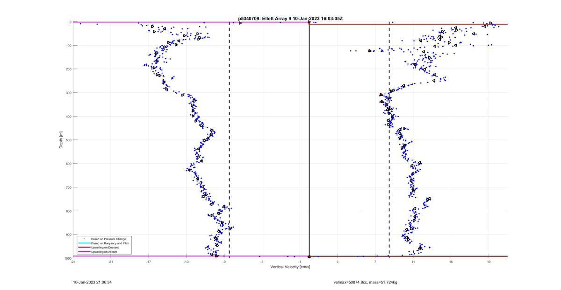Click depth tick label '800'
561x290 pixels.
(x=68, y=211)
